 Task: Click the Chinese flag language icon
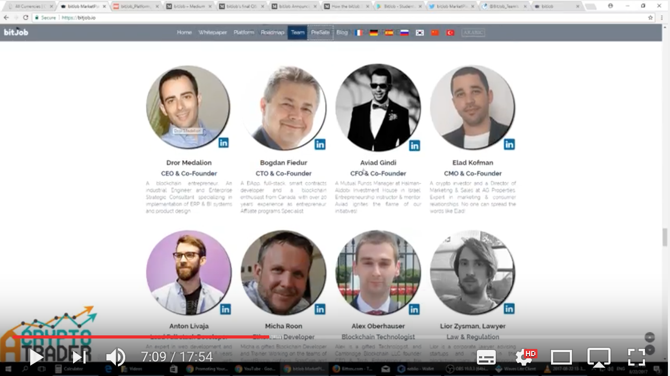[x=435, y=32]
